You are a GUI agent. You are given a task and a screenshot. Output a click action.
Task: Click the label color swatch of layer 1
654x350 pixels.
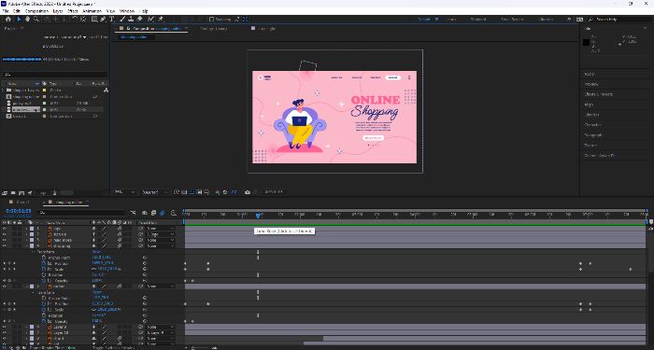[32, 229]
